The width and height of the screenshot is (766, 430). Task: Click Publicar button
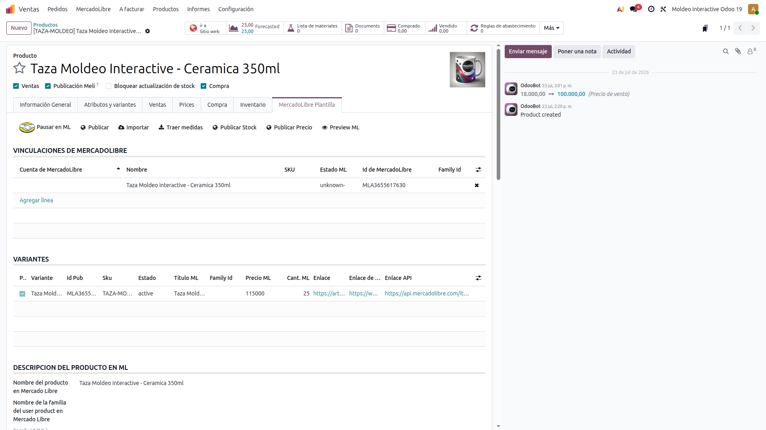click(x=95, y=127)
